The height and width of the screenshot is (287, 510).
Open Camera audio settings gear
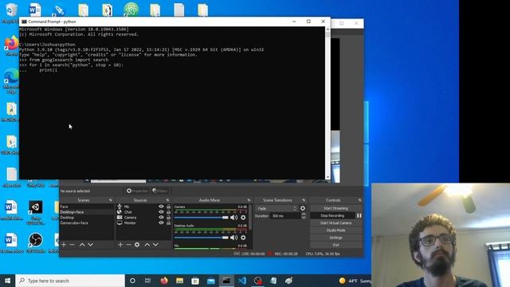243,218
